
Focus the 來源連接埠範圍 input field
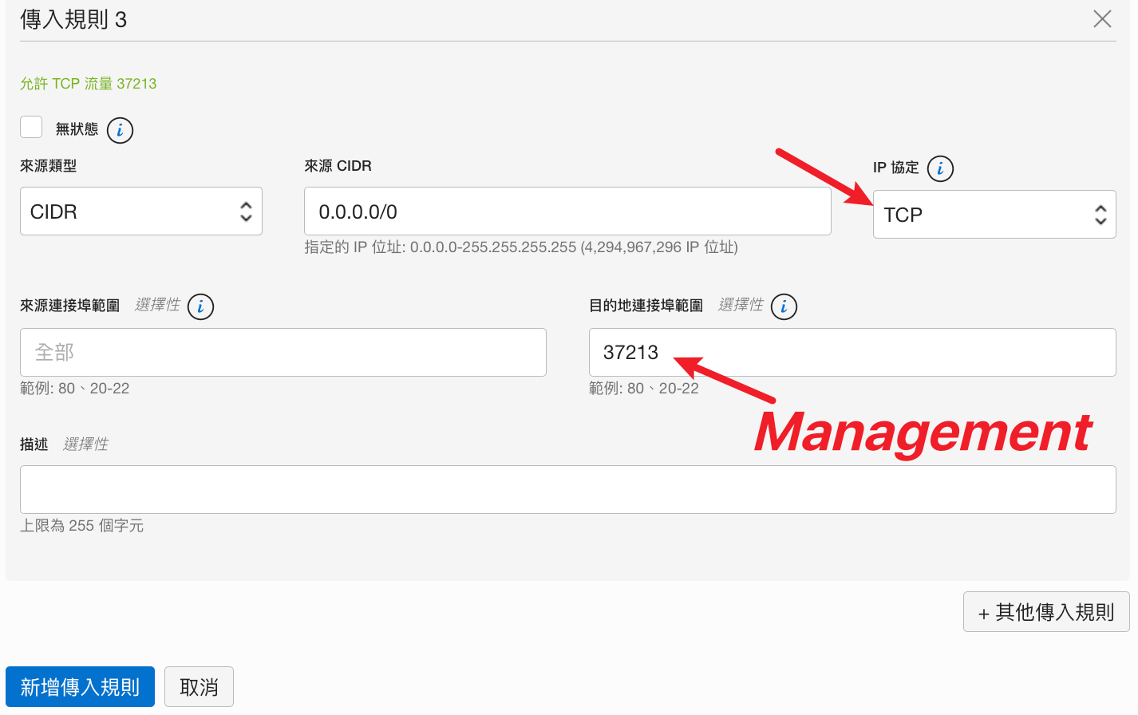pos(283,352)
